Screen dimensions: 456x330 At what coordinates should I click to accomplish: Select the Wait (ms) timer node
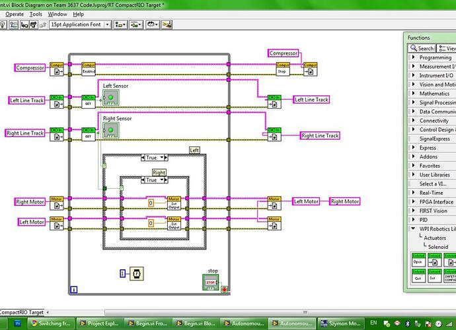(x=136, y=274)
